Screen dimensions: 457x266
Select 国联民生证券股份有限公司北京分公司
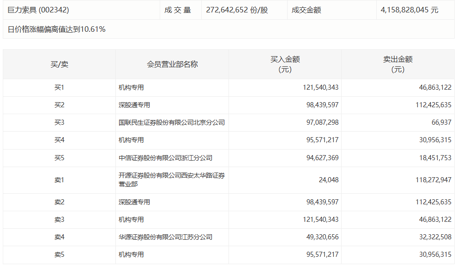coord(172,122)
